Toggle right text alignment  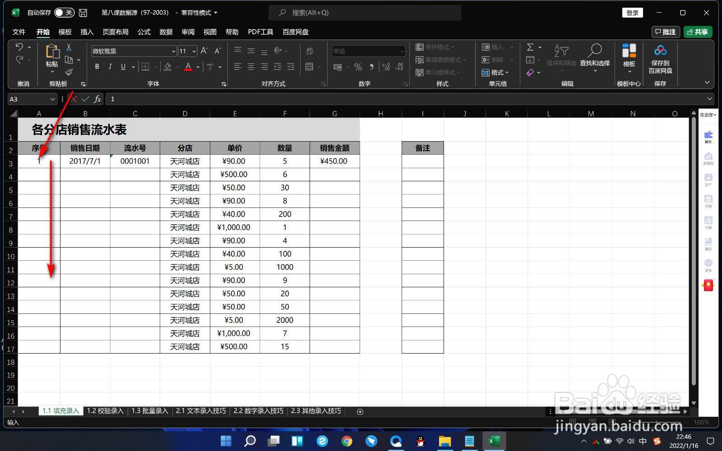(x=264, y=67)
